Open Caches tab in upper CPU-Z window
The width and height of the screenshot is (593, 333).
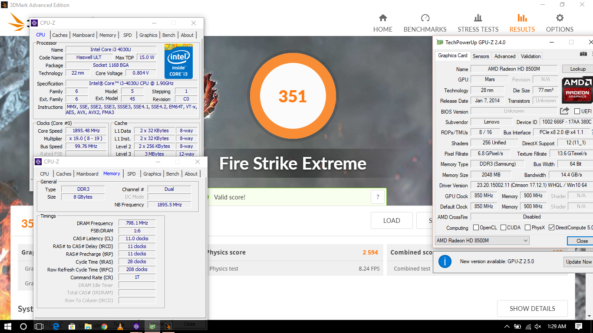[60, 35]
